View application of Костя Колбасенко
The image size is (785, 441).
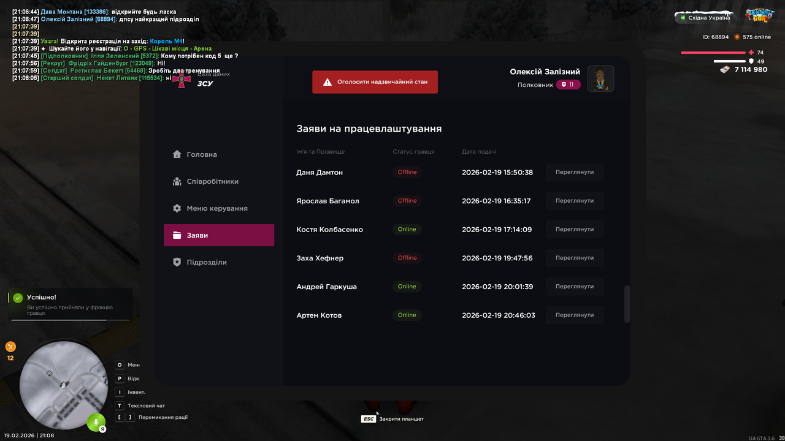coord(575,229)
